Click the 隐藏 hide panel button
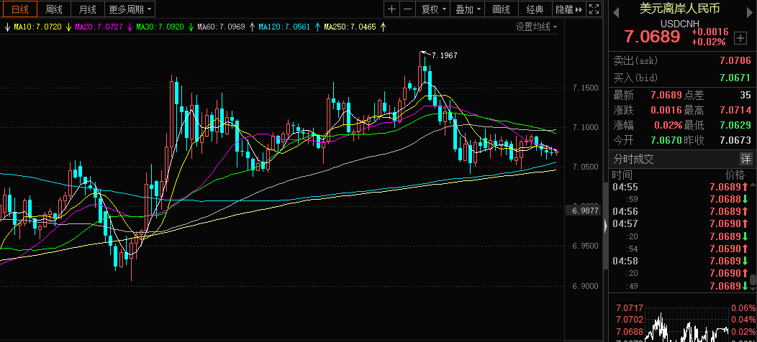 click(568, 9)
